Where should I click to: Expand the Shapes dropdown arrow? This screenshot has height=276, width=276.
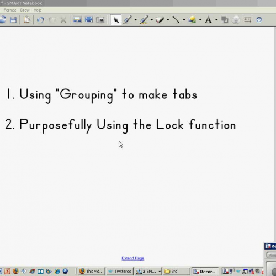click(200, 20)
